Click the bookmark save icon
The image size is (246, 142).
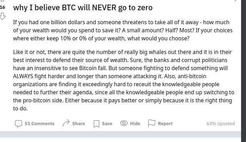(x=96, y=124)
